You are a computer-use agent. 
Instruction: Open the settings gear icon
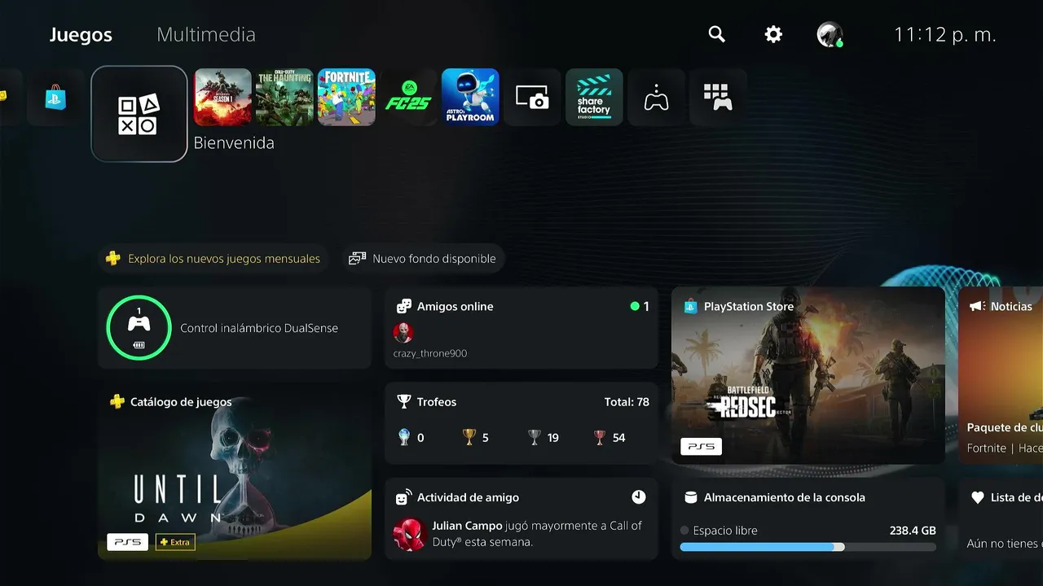coord(773,34)
